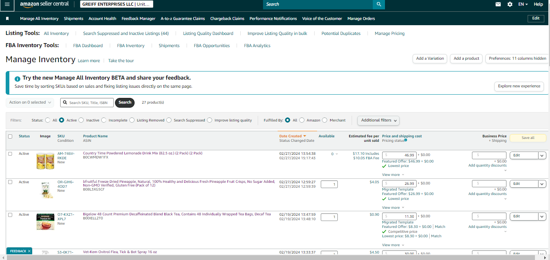Close the Feedback tab via X

tap(29, 251)
